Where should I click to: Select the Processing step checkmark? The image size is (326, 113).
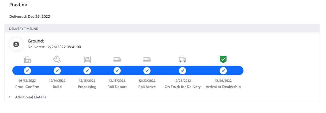tap(87, 71)
